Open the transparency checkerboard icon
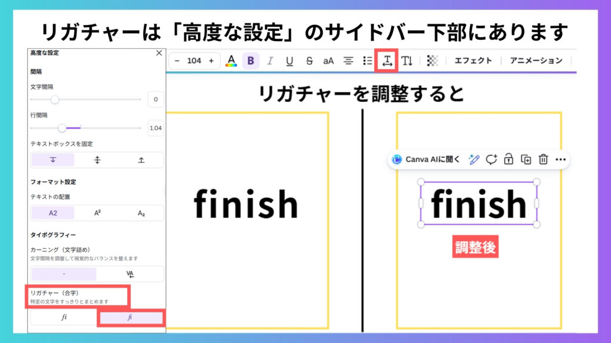Screen dimensions: 611x343 click(433, 61)
